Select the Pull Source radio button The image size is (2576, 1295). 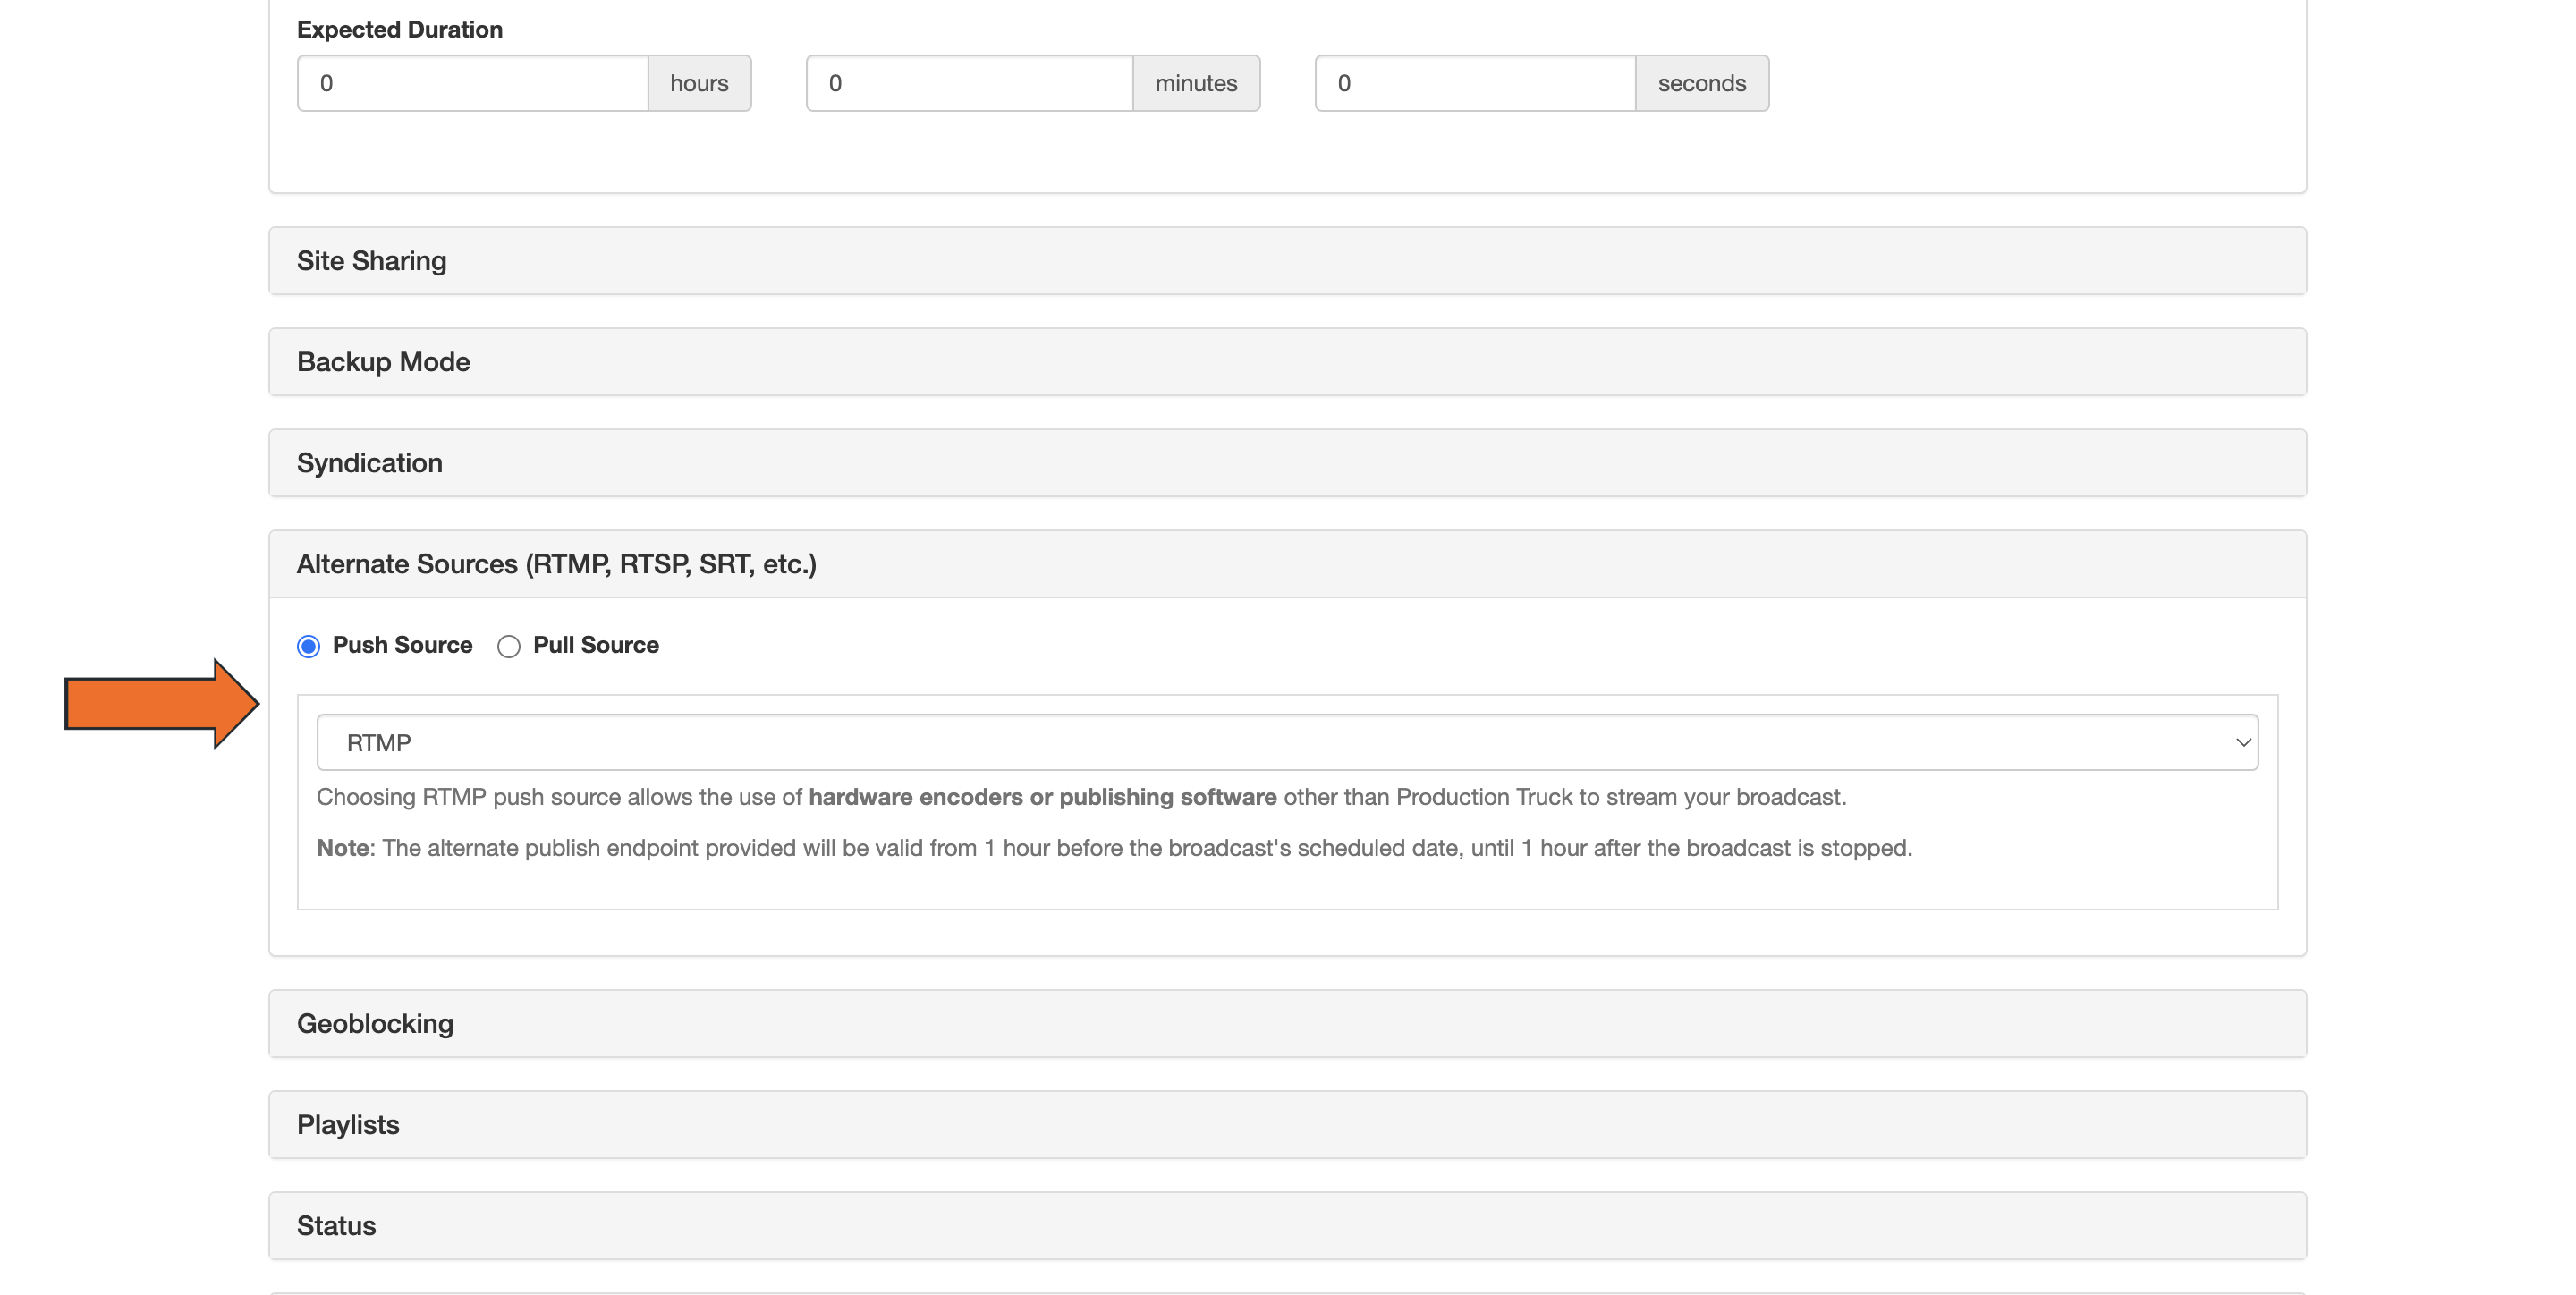pyautogui.click(x=509, y=645)
